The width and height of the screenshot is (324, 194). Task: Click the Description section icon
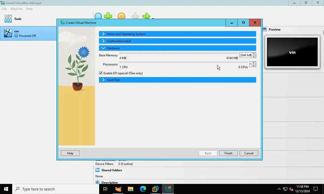point(97,182)
